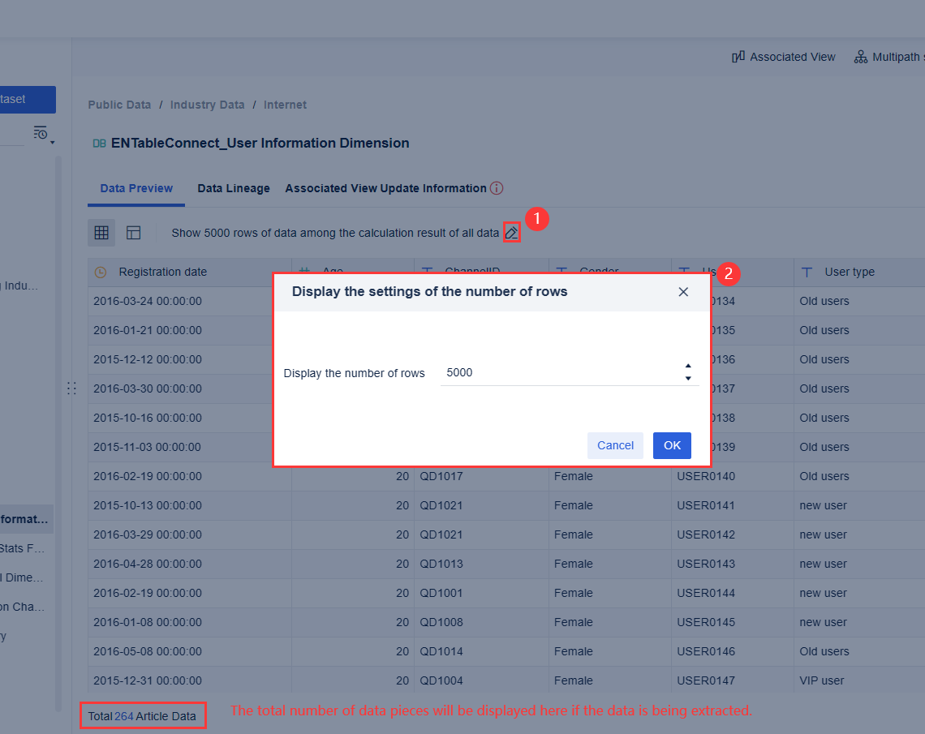Click the ENTableConnect_User Information Dimension title

(x=260, y=144)
